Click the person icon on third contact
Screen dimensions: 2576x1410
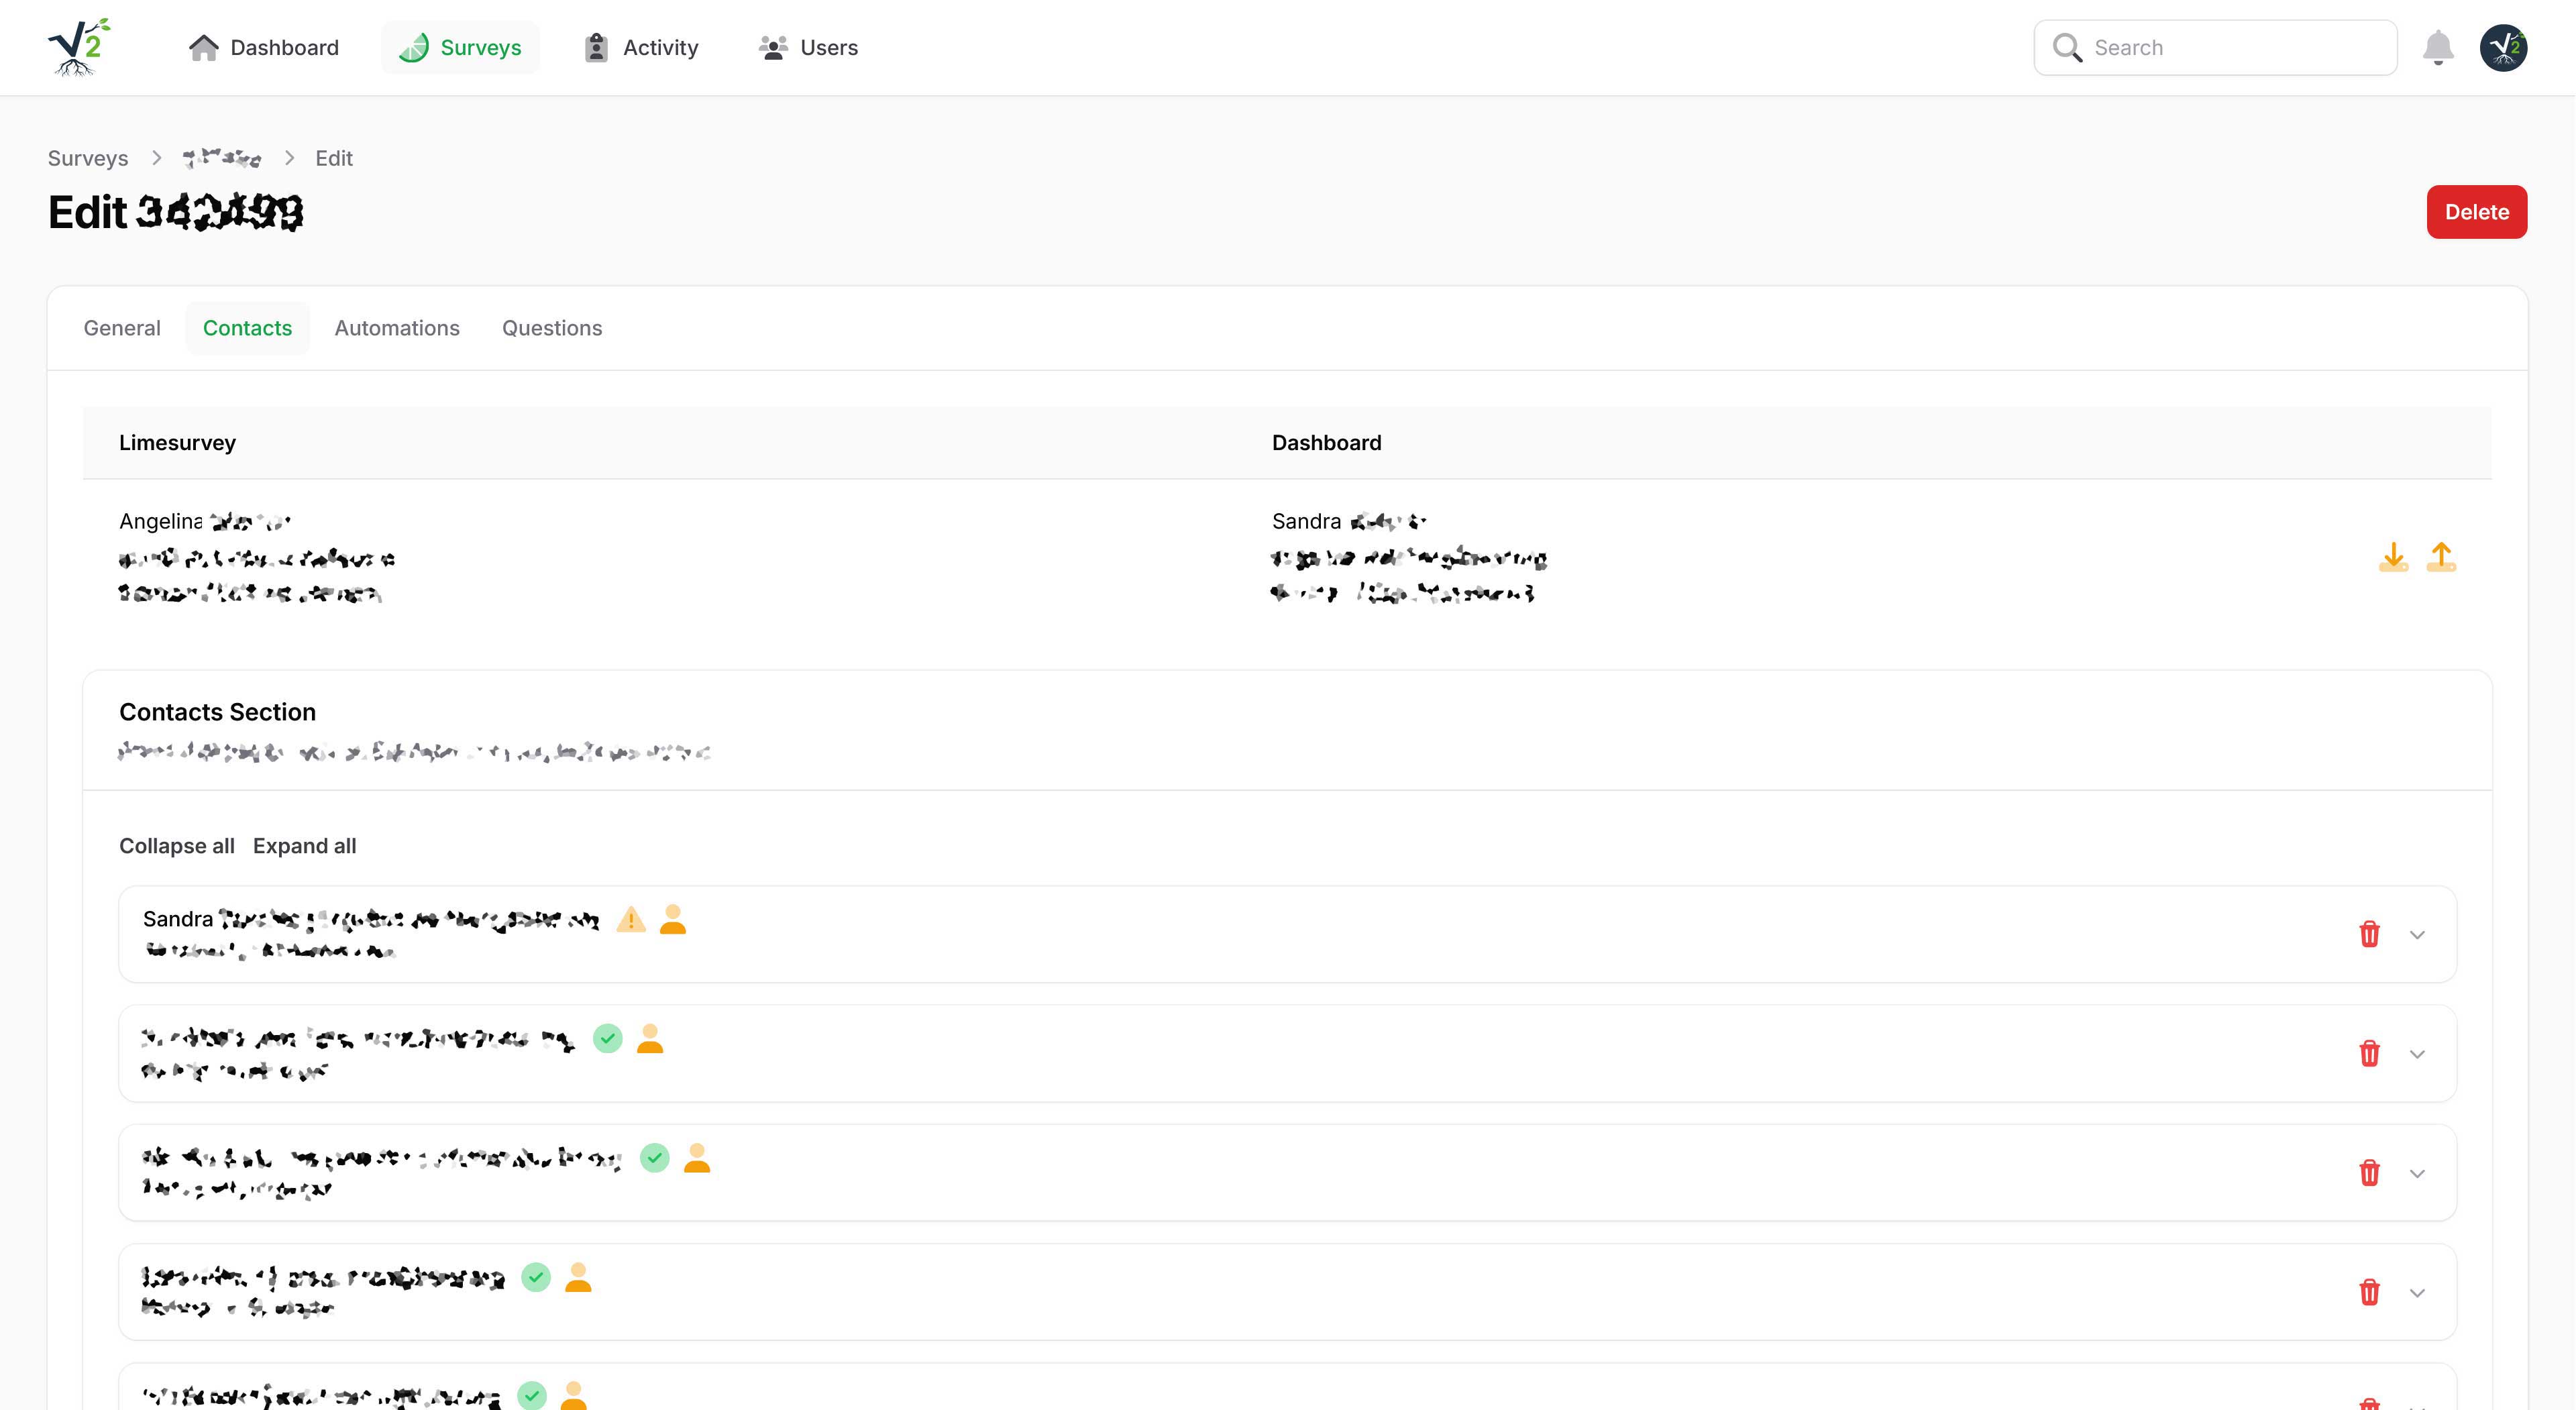697,1158
